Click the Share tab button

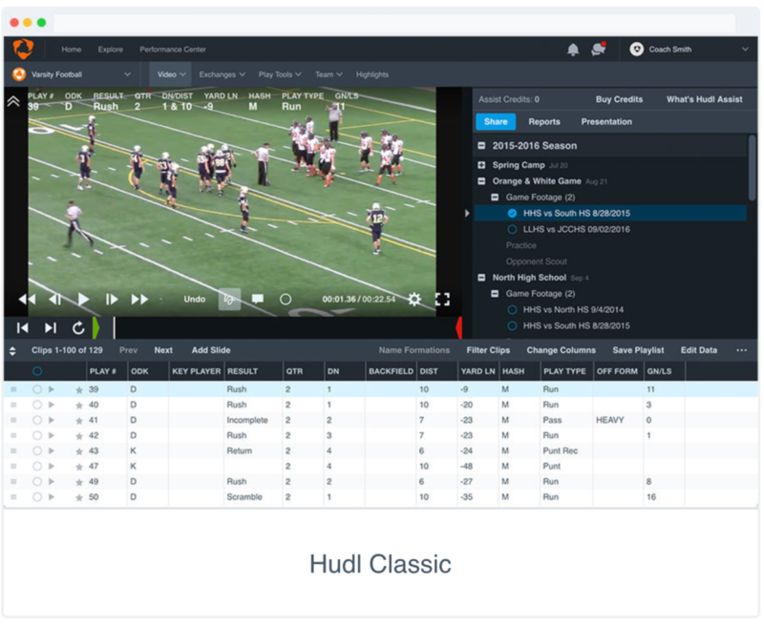496,122
